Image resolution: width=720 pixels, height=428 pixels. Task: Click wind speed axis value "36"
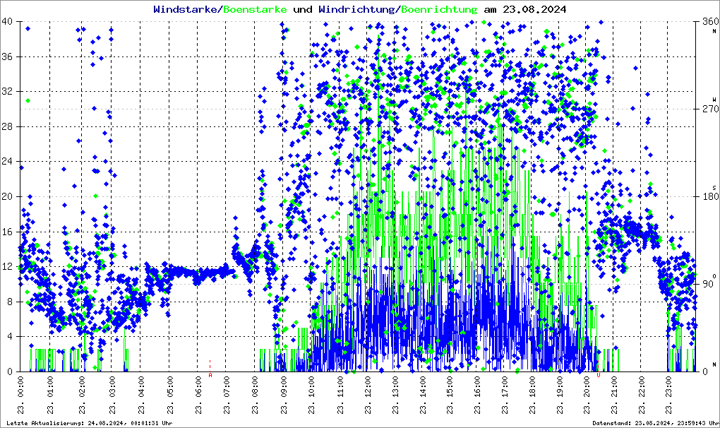coord(7,57)
